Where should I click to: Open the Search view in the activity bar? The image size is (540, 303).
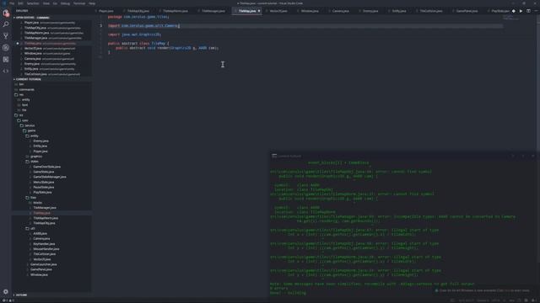pyautogui.click(x=6, y=24)
